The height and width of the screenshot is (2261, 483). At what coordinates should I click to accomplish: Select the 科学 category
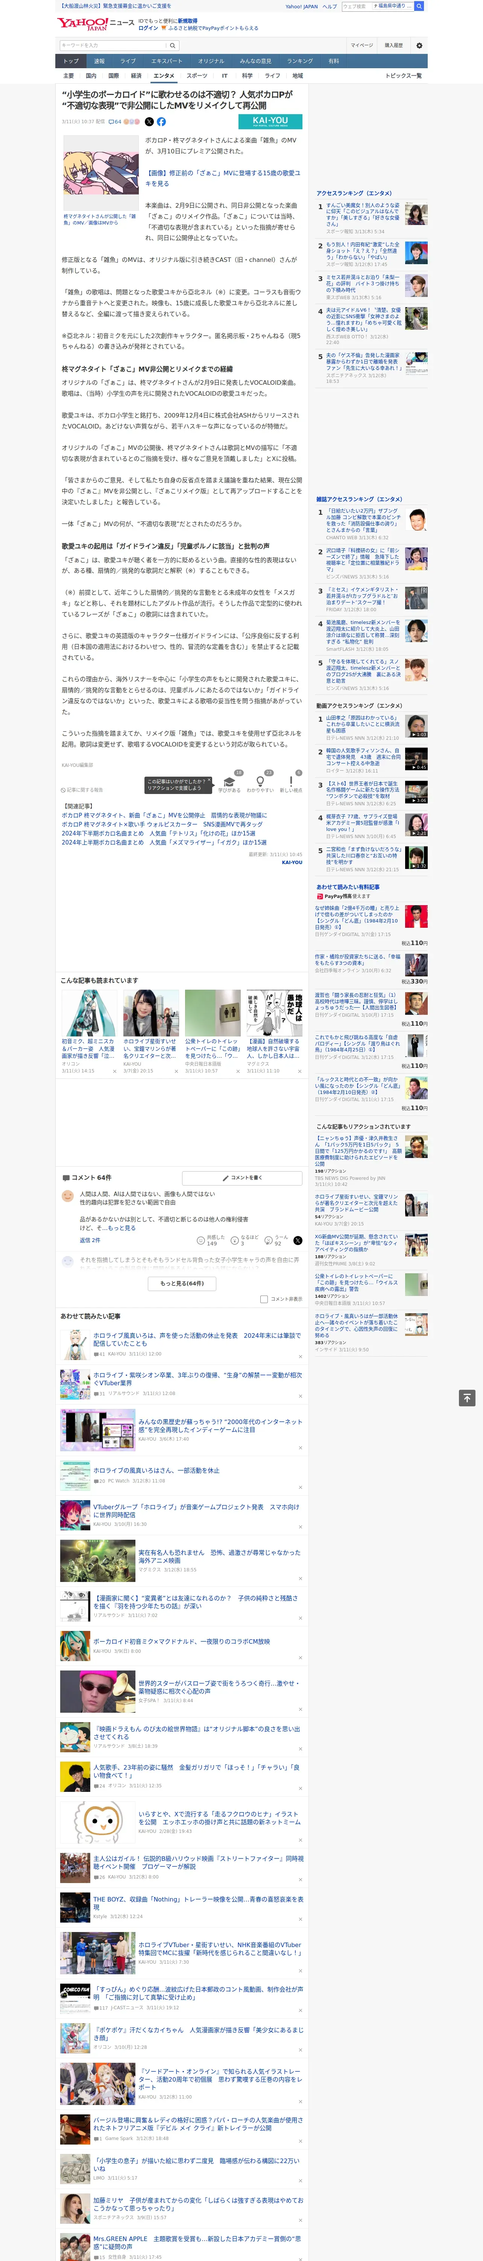coord(247,75)
